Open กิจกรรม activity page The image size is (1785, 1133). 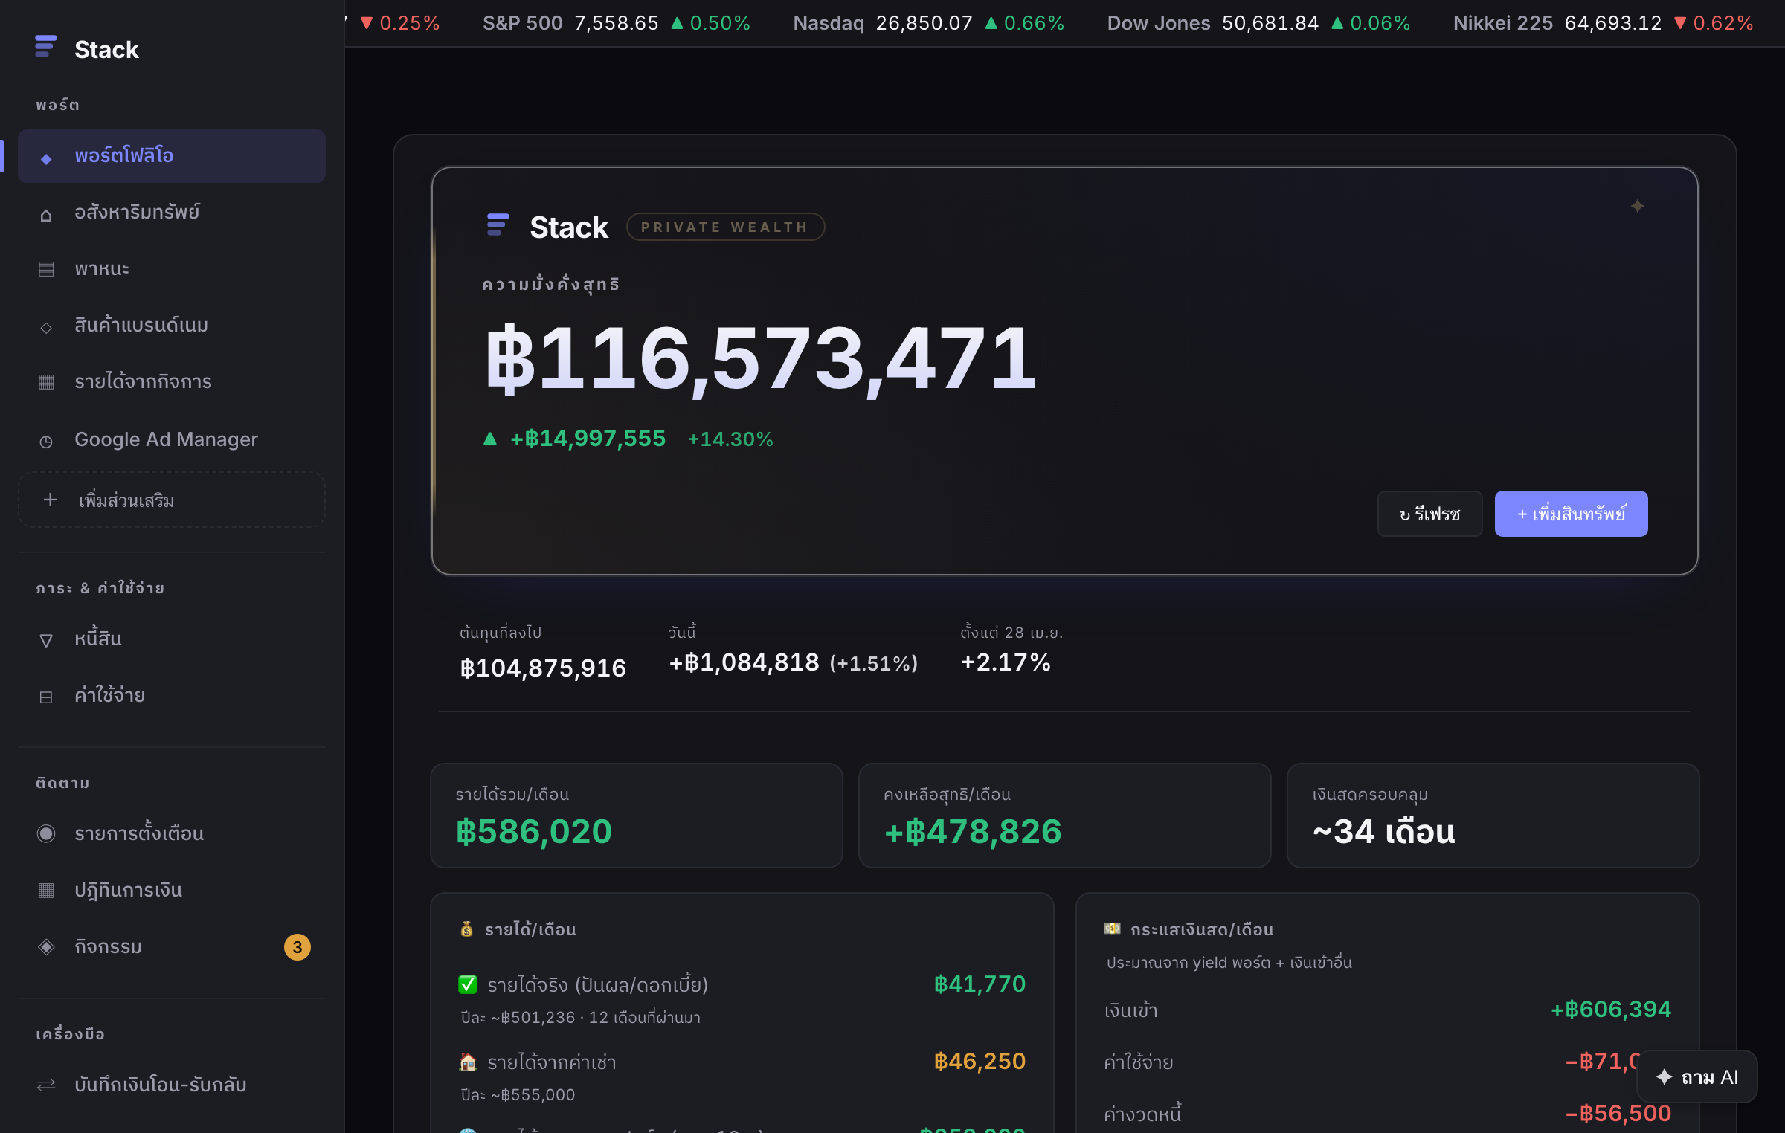[172, 946]
